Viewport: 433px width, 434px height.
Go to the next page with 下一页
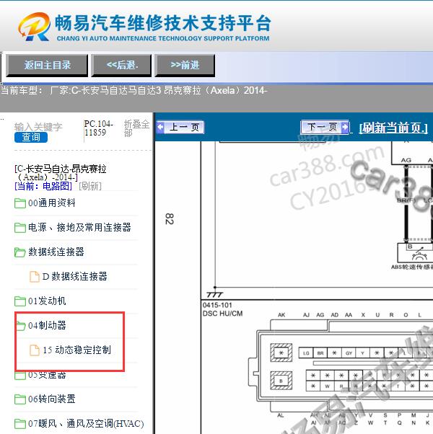[325, 128]
